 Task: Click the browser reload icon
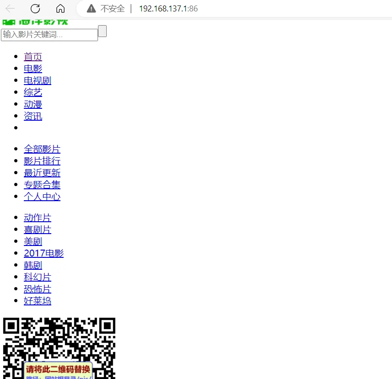pyautogui.click(x=35, y=9)
